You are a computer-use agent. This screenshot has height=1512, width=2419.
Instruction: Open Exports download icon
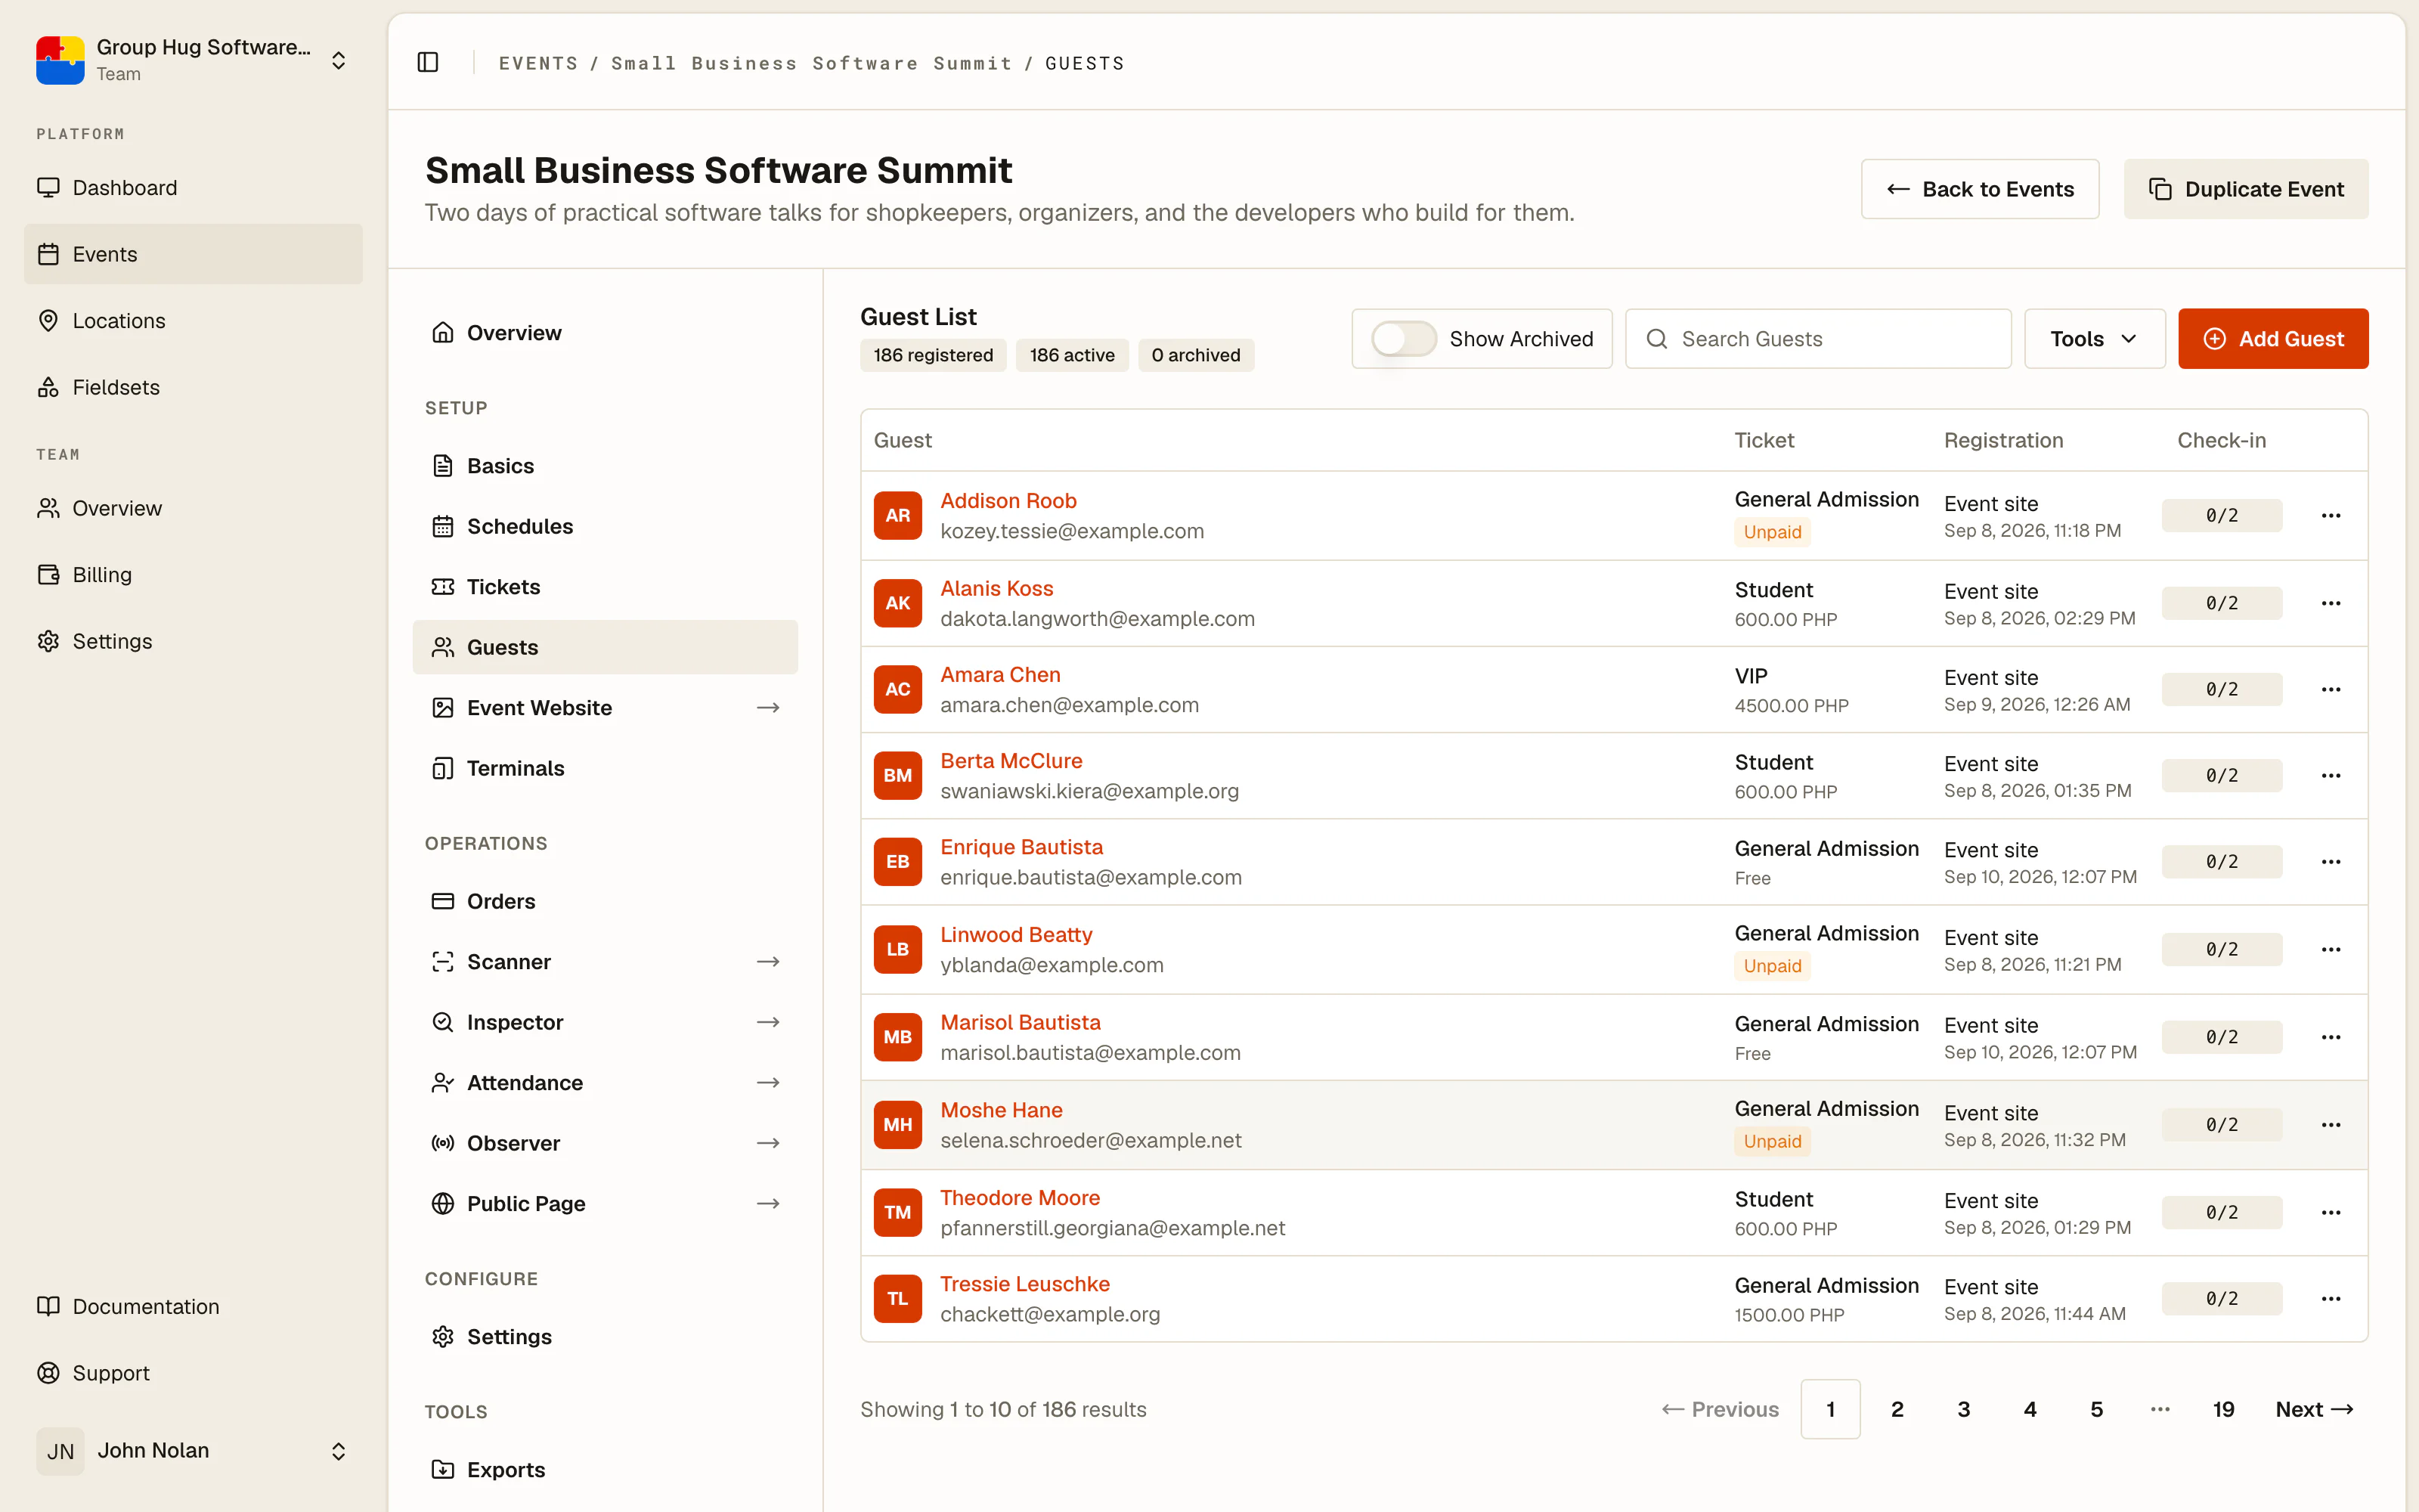tap(443, 1469)
